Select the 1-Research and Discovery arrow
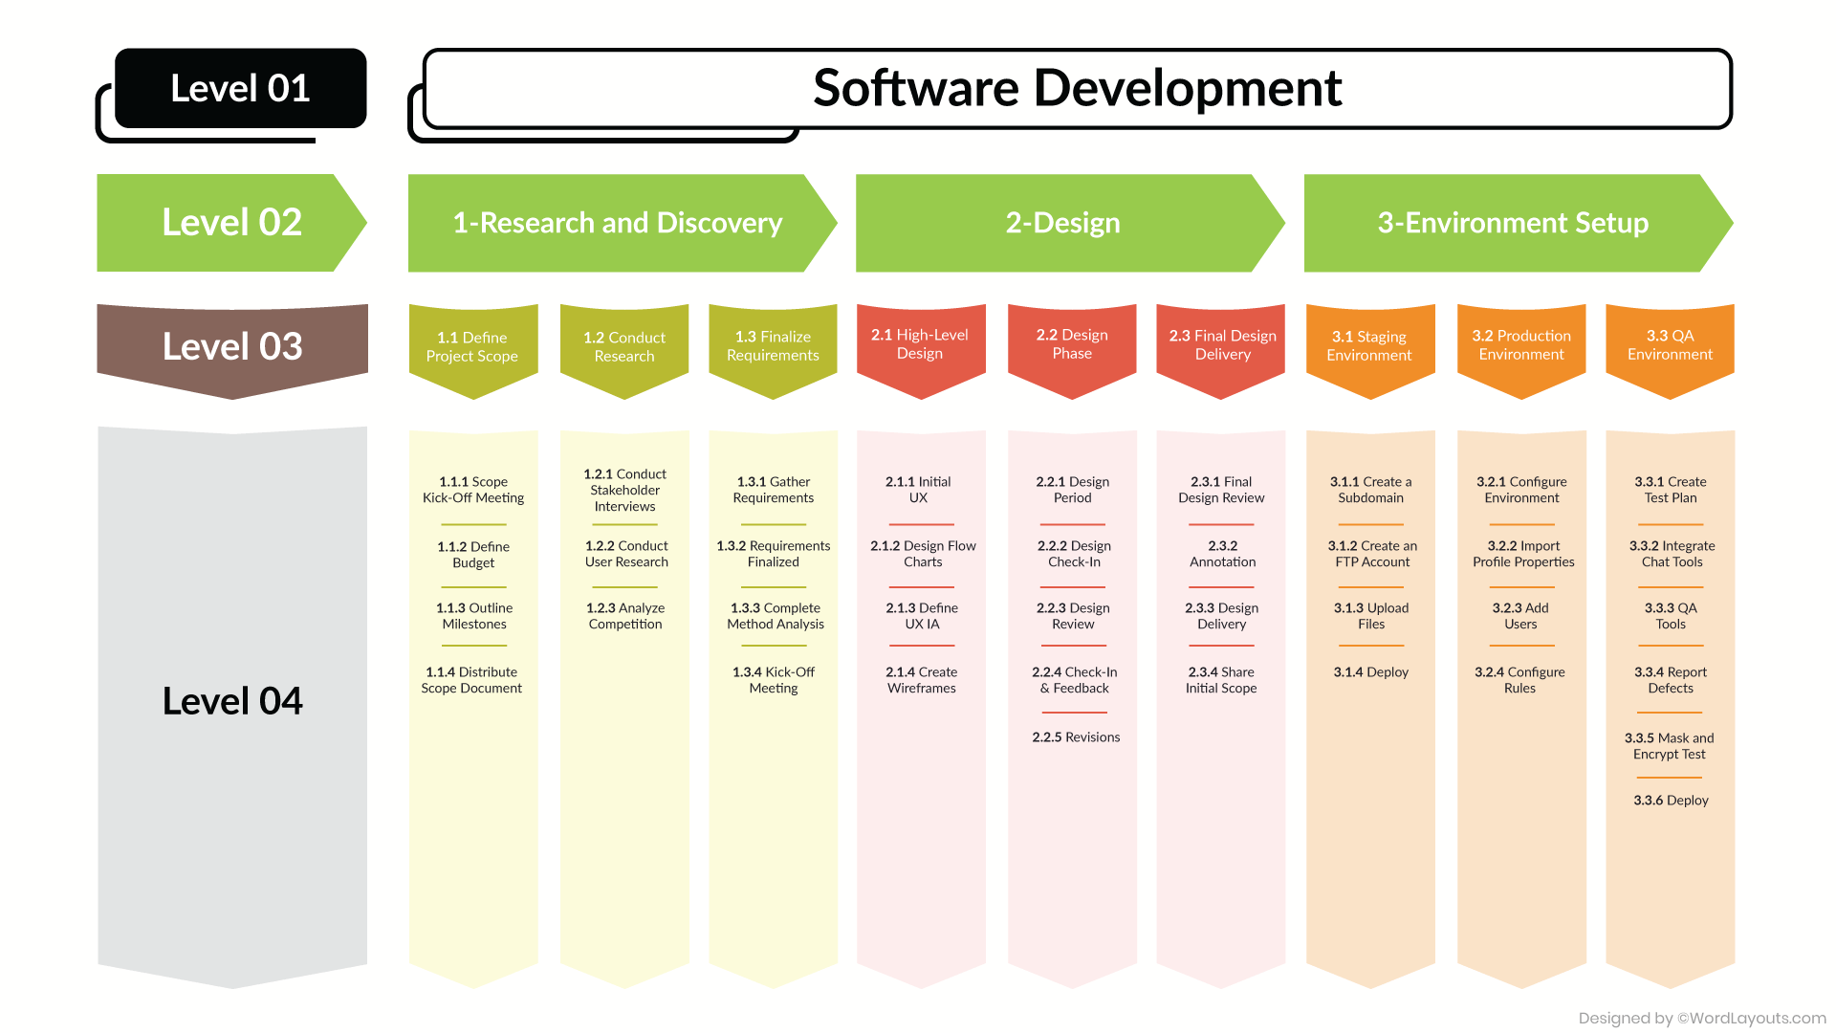 click(617, 223)
